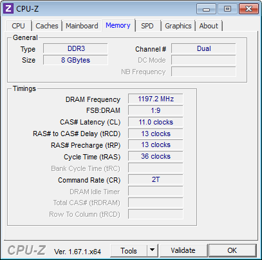Click the empty DC Mode field

click(x=203, y=60)
